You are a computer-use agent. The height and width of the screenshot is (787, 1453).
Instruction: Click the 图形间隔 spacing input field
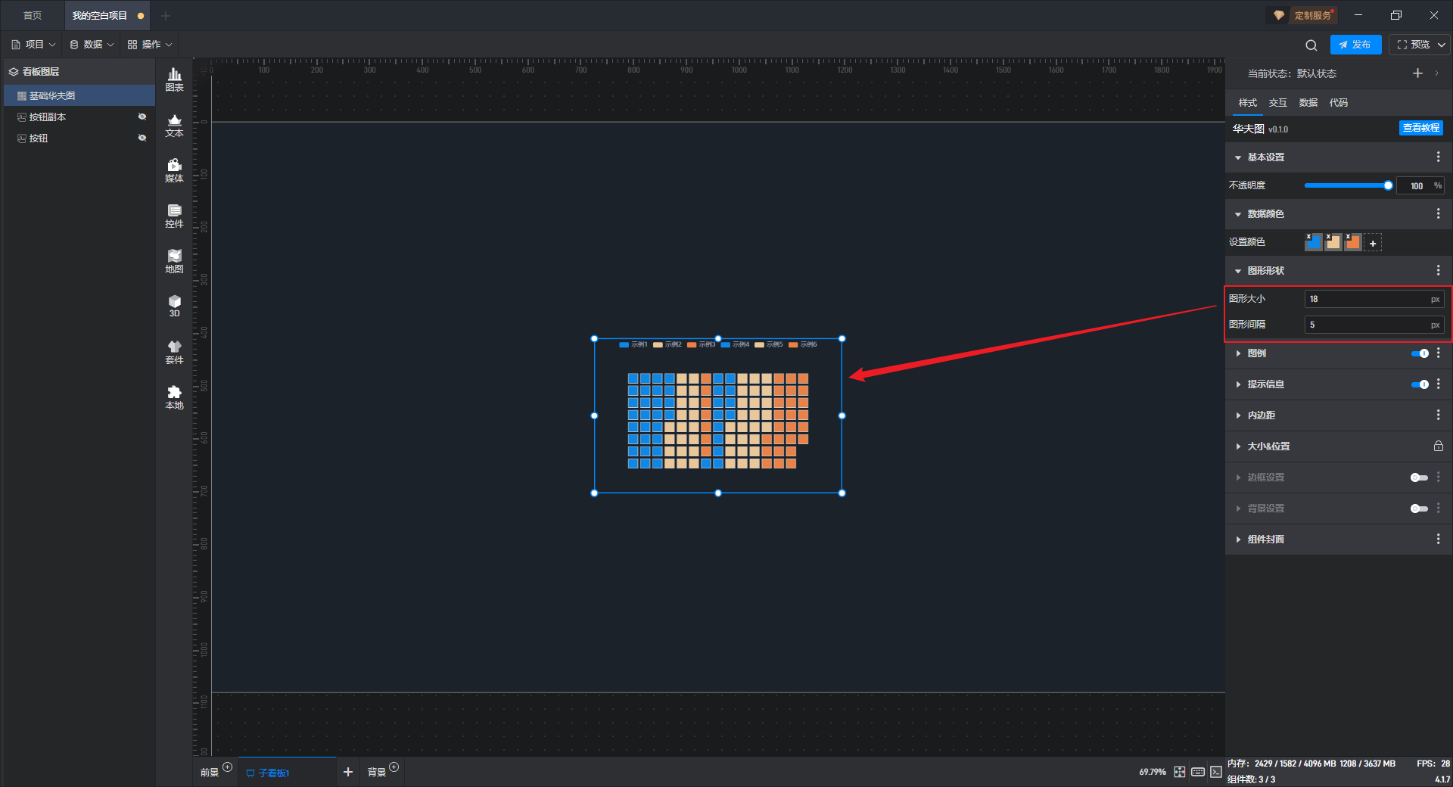tap(1374, 325)
